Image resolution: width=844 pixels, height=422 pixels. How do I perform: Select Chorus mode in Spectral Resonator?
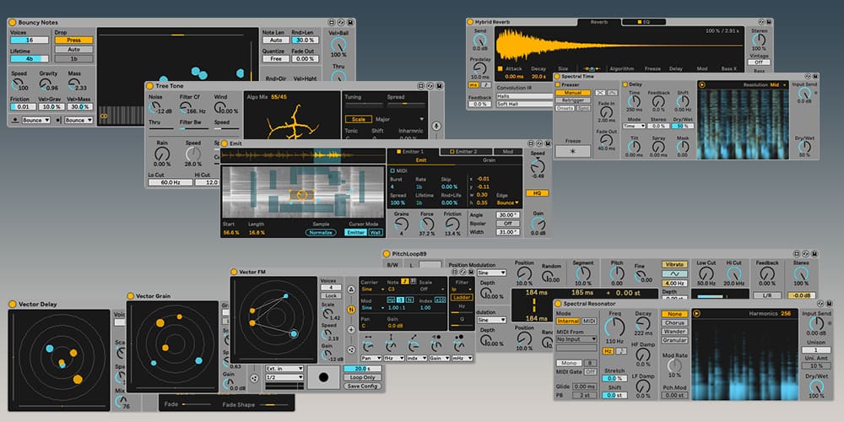(x=674, y=323)
